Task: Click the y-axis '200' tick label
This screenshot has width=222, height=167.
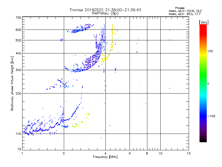Action: [18, 94]
